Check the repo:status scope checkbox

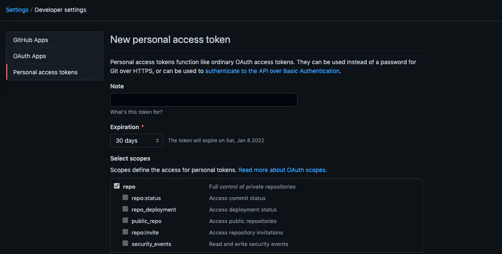click(x=125, y=198)
